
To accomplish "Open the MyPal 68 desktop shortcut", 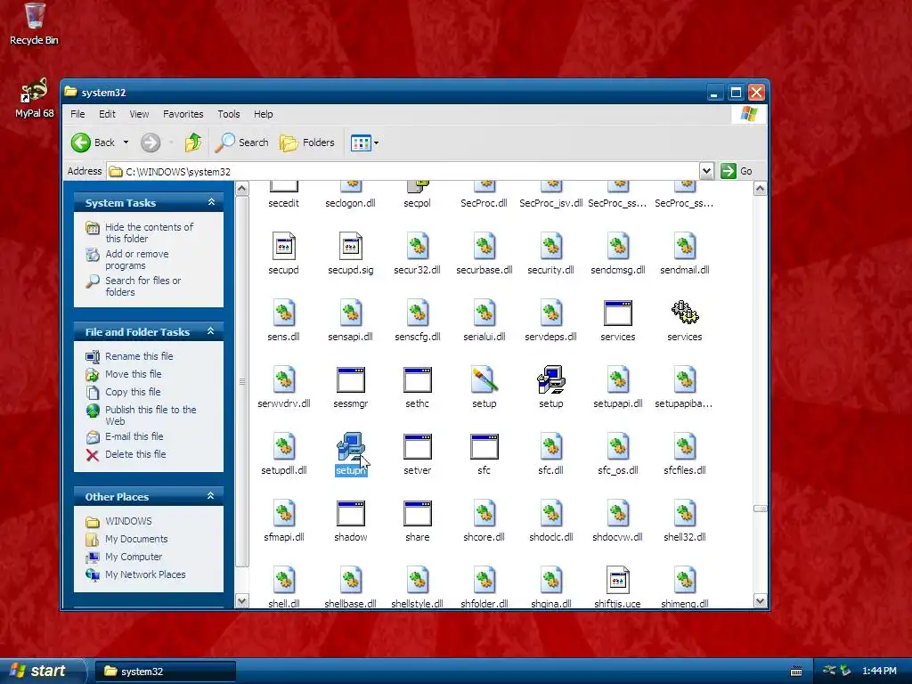I will [x=35, y=97].
